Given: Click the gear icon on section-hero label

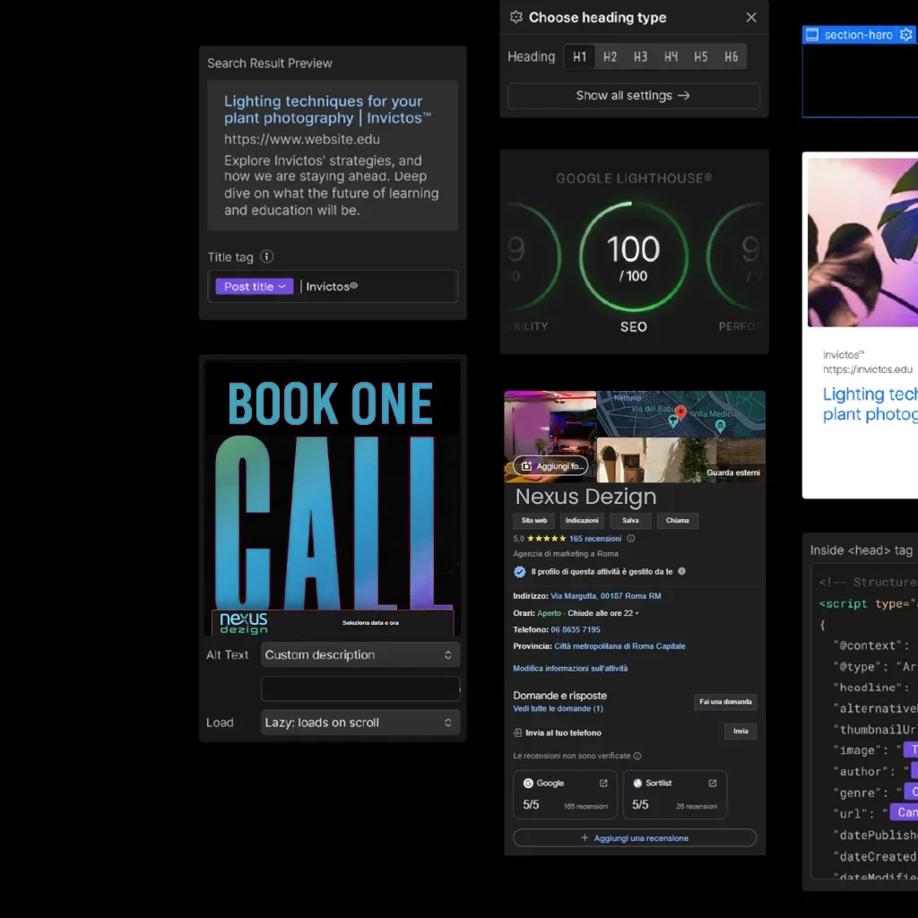Looking at the screenshot, I should tap(905, 35).
